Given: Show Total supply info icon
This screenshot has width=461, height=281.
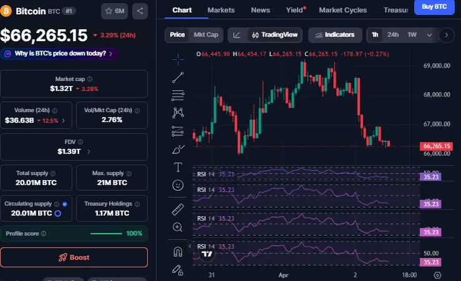Looking at the screenshot, I should (53, 173).
